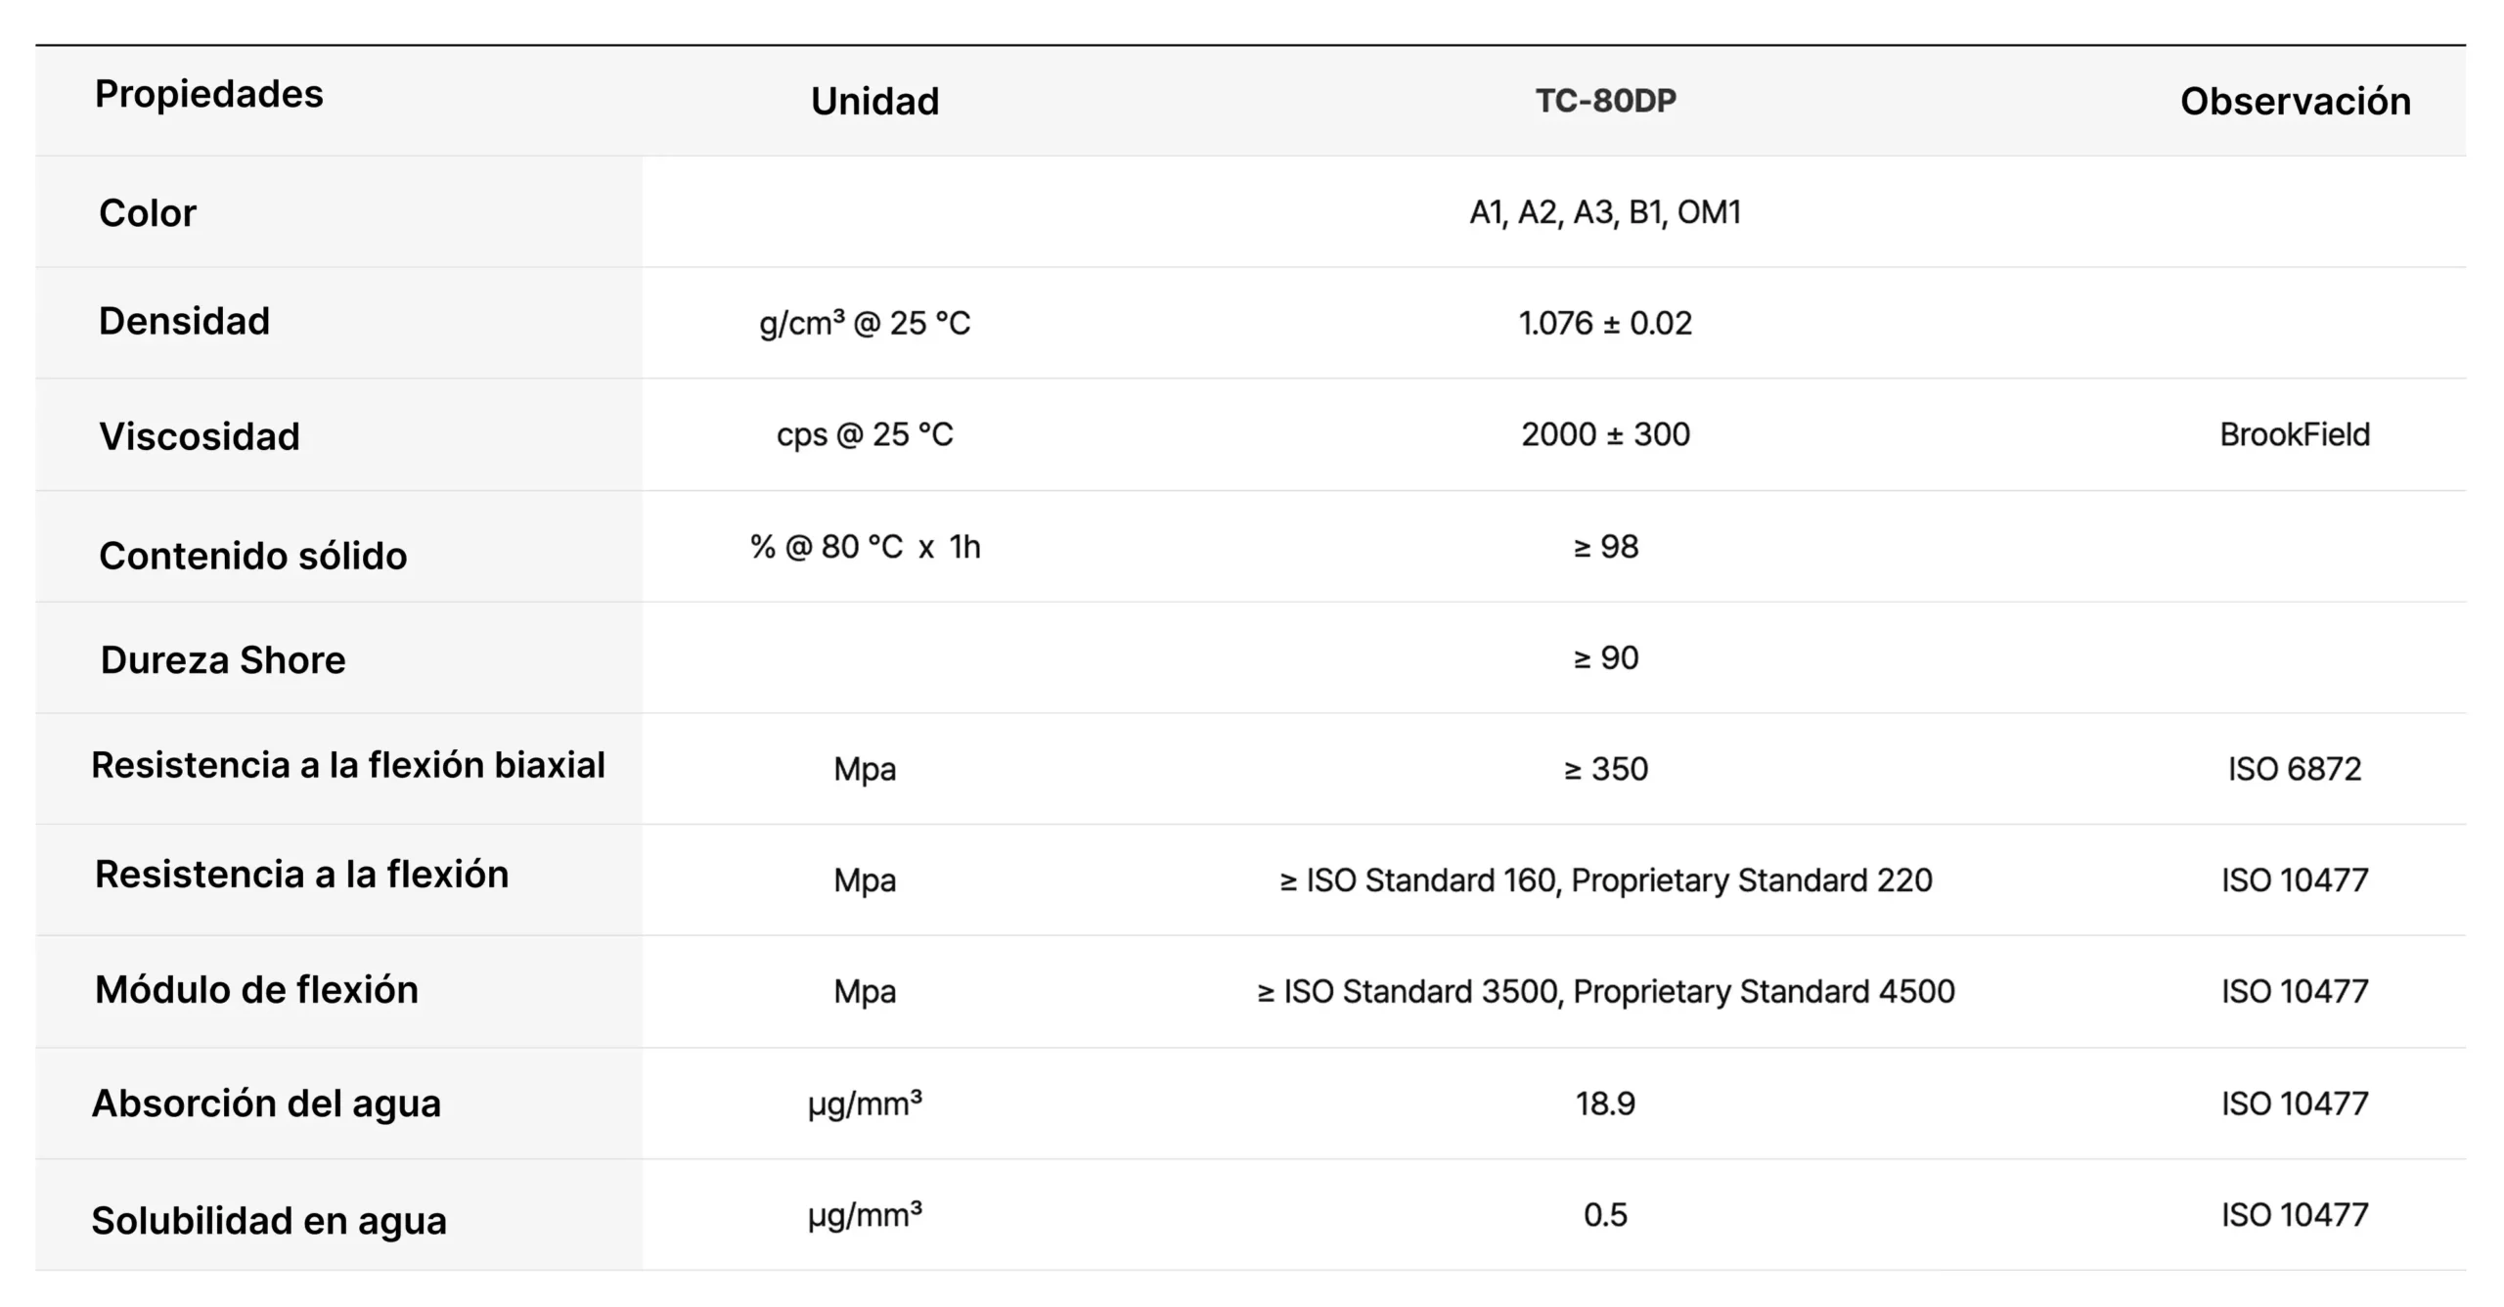2504x1307 pixels.
Task: Click the 1.076 ± 0.02 density value
Action: (x=1605, y=323)
